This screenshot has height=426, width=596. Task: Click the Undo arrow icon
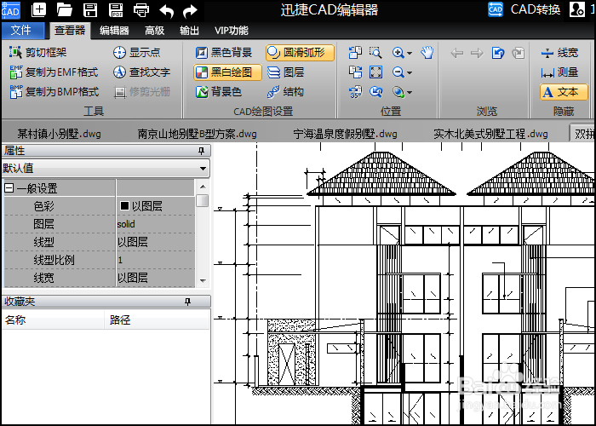coord(167,10)
